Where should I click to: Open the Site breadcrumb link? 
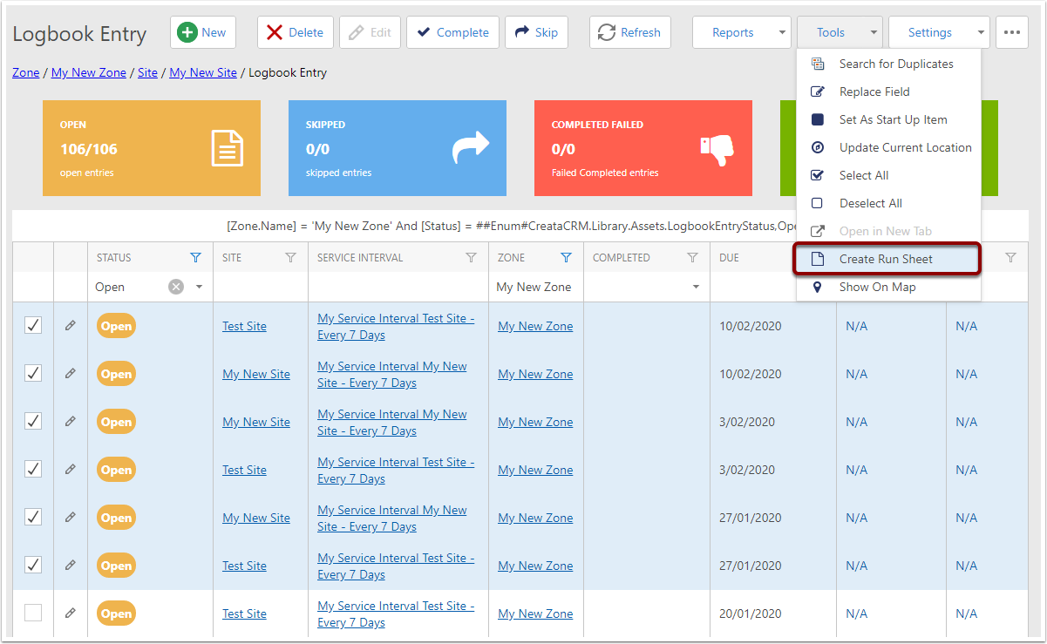(147, 72)
